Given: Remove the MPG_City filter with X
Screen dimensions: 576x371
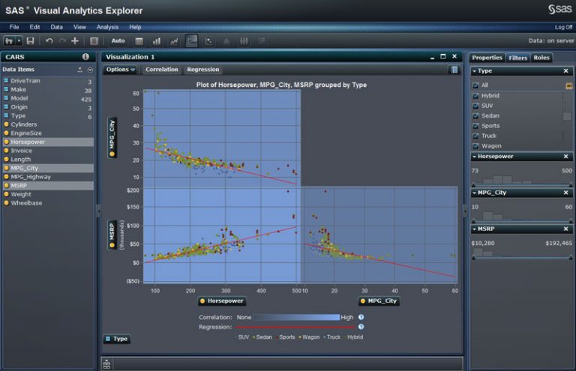Looking at the screenshot, I should pyautogui.click(x=565, y=193).
